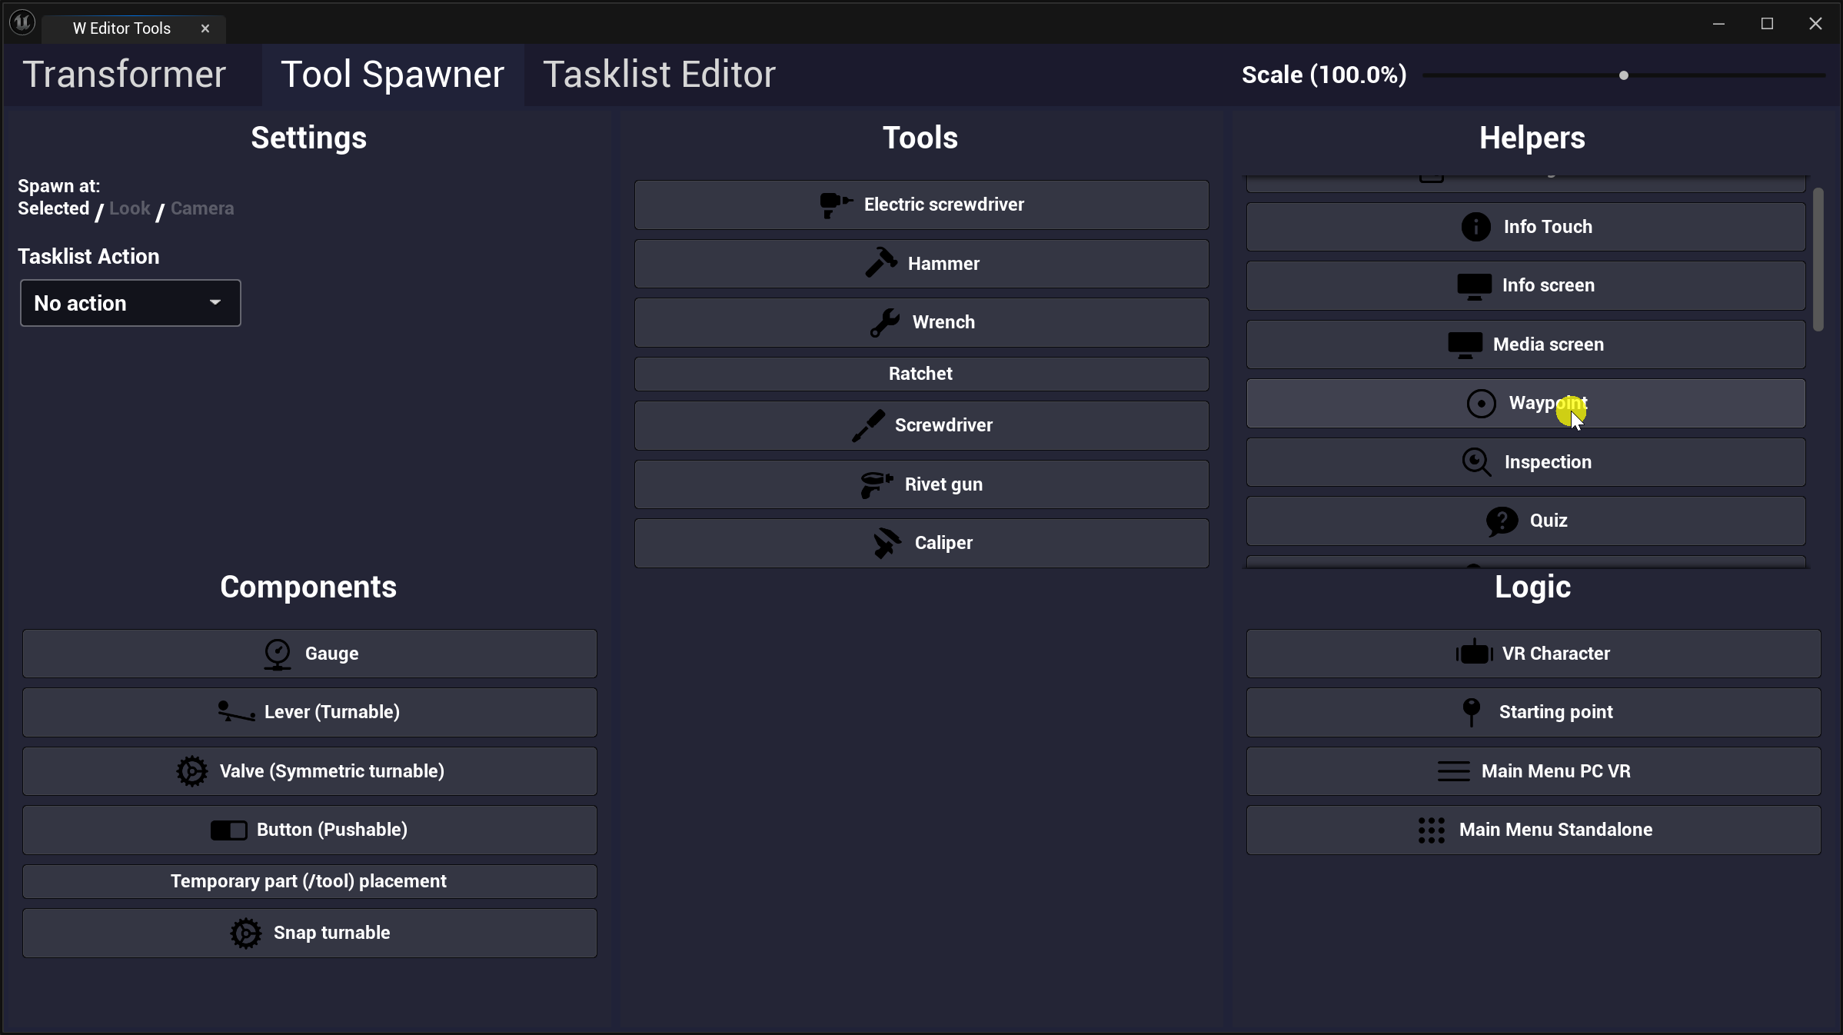Click the Electric screwdriver icon

coord(835,205)
